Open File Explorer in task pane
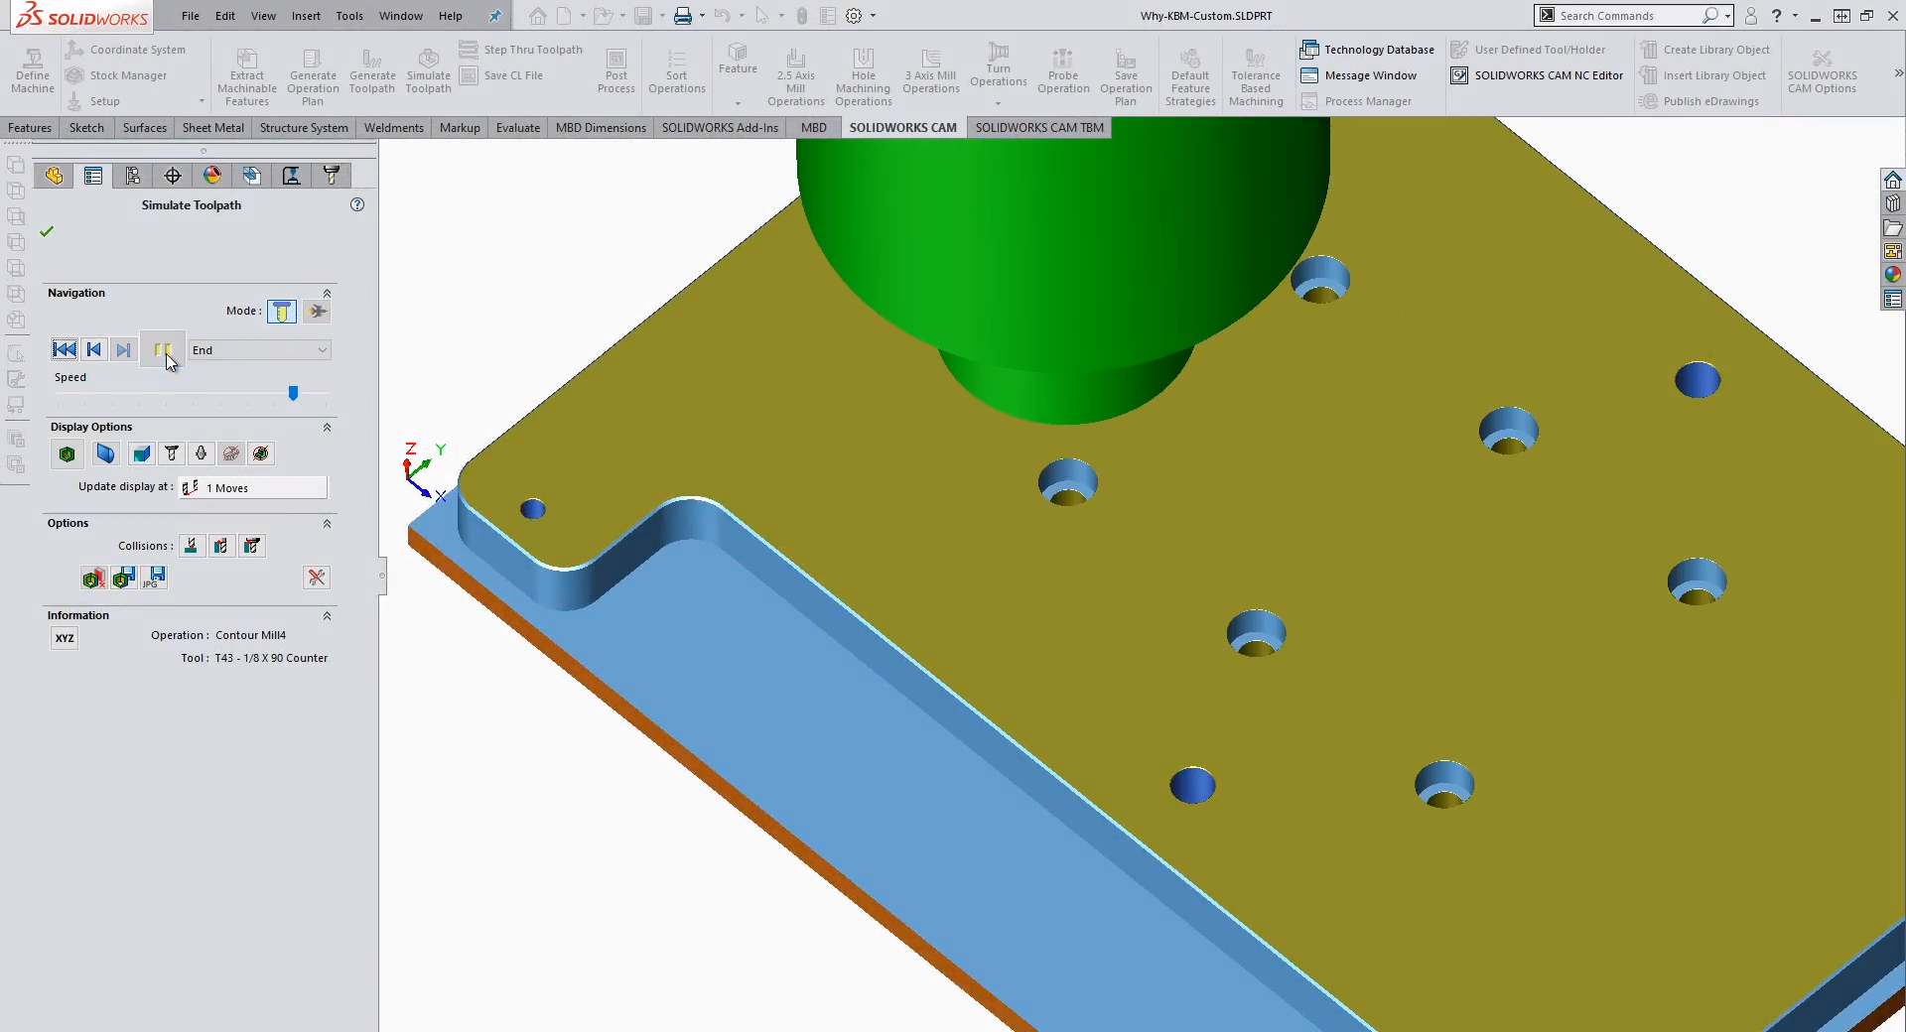This screenshot has height=1032, width=1906. point(1893,227)
